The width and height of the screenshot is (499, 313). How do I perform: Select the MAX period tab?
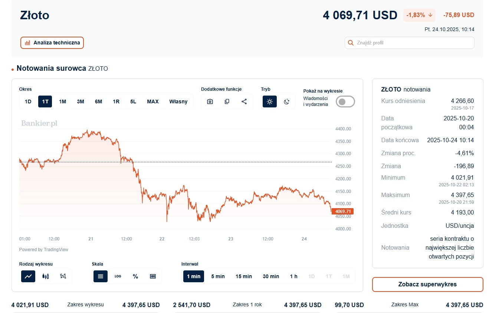tap(153, 101)
